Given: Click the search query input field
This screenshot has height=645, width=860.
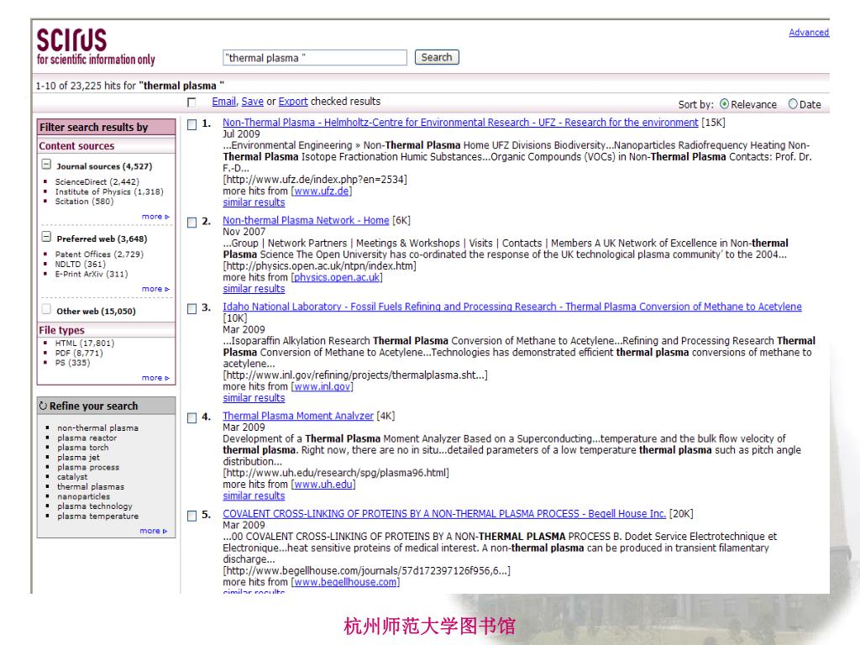Looking at the screenshot, I should tap(315, 58).
